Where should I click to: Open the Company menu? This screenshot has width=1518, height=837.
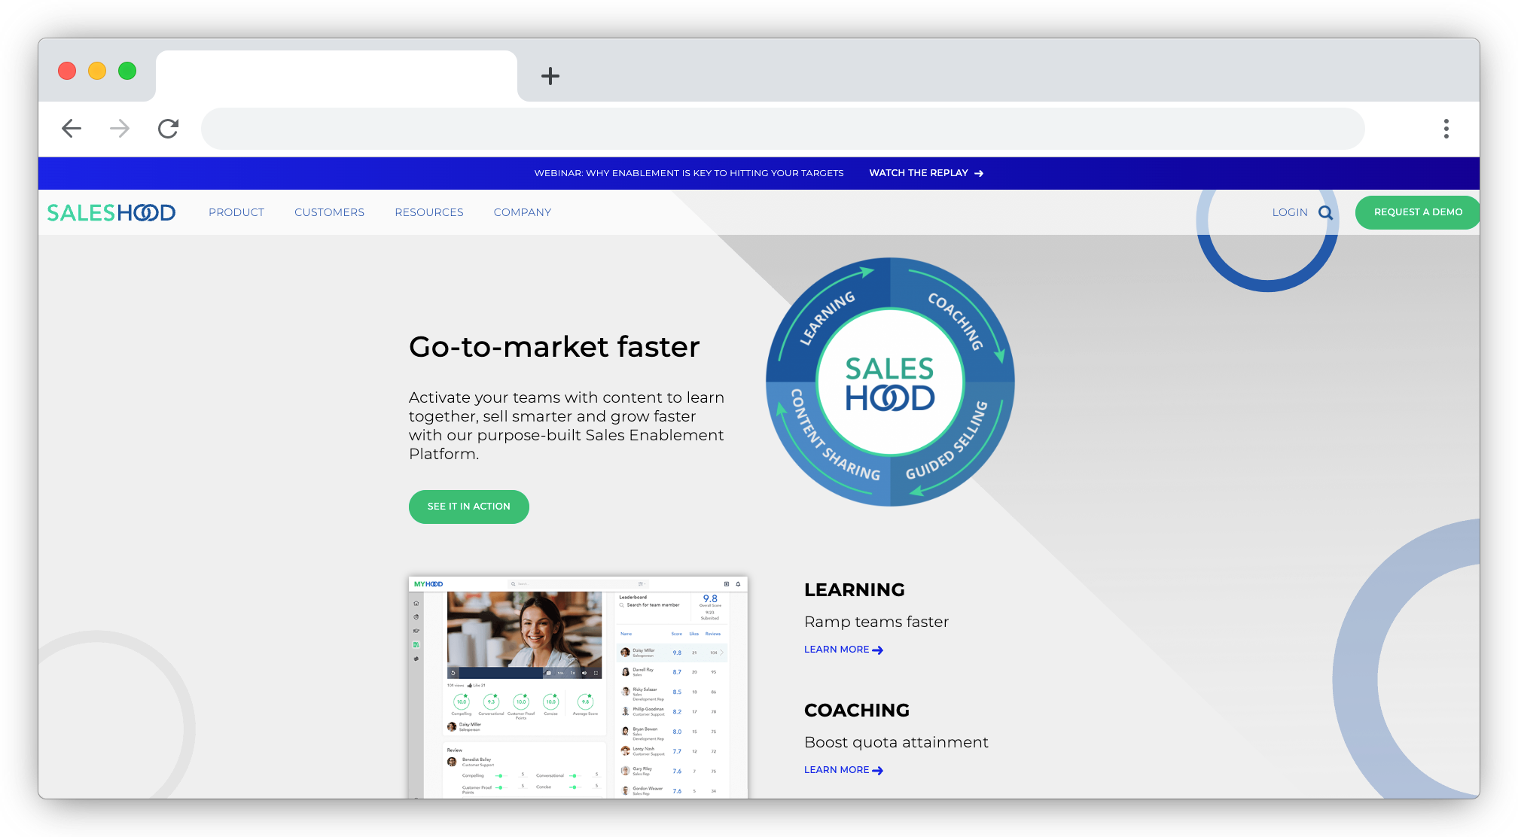pos(523,212)
